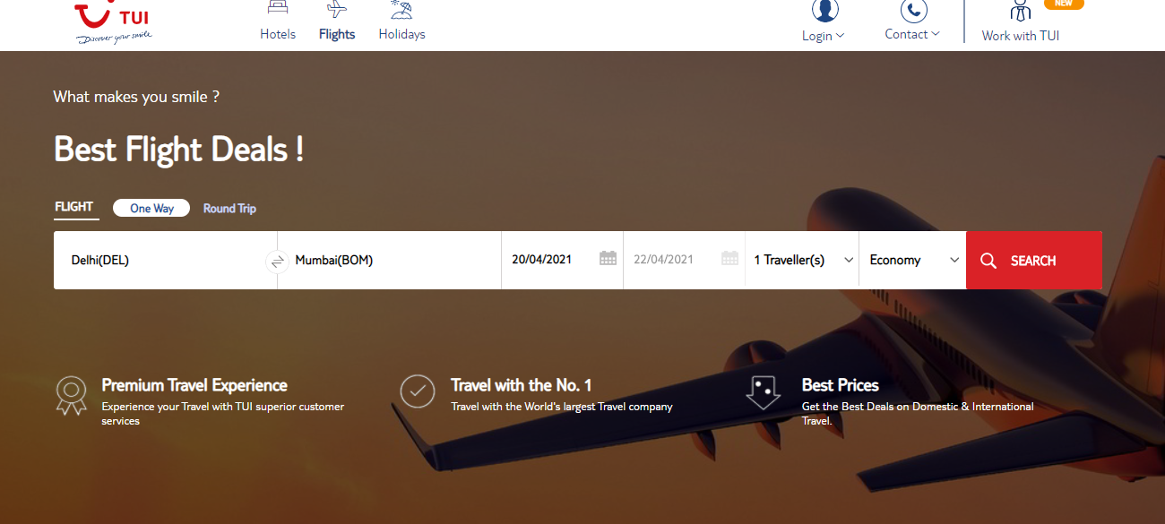Expand the Login menu chevron

coord(840,36)
